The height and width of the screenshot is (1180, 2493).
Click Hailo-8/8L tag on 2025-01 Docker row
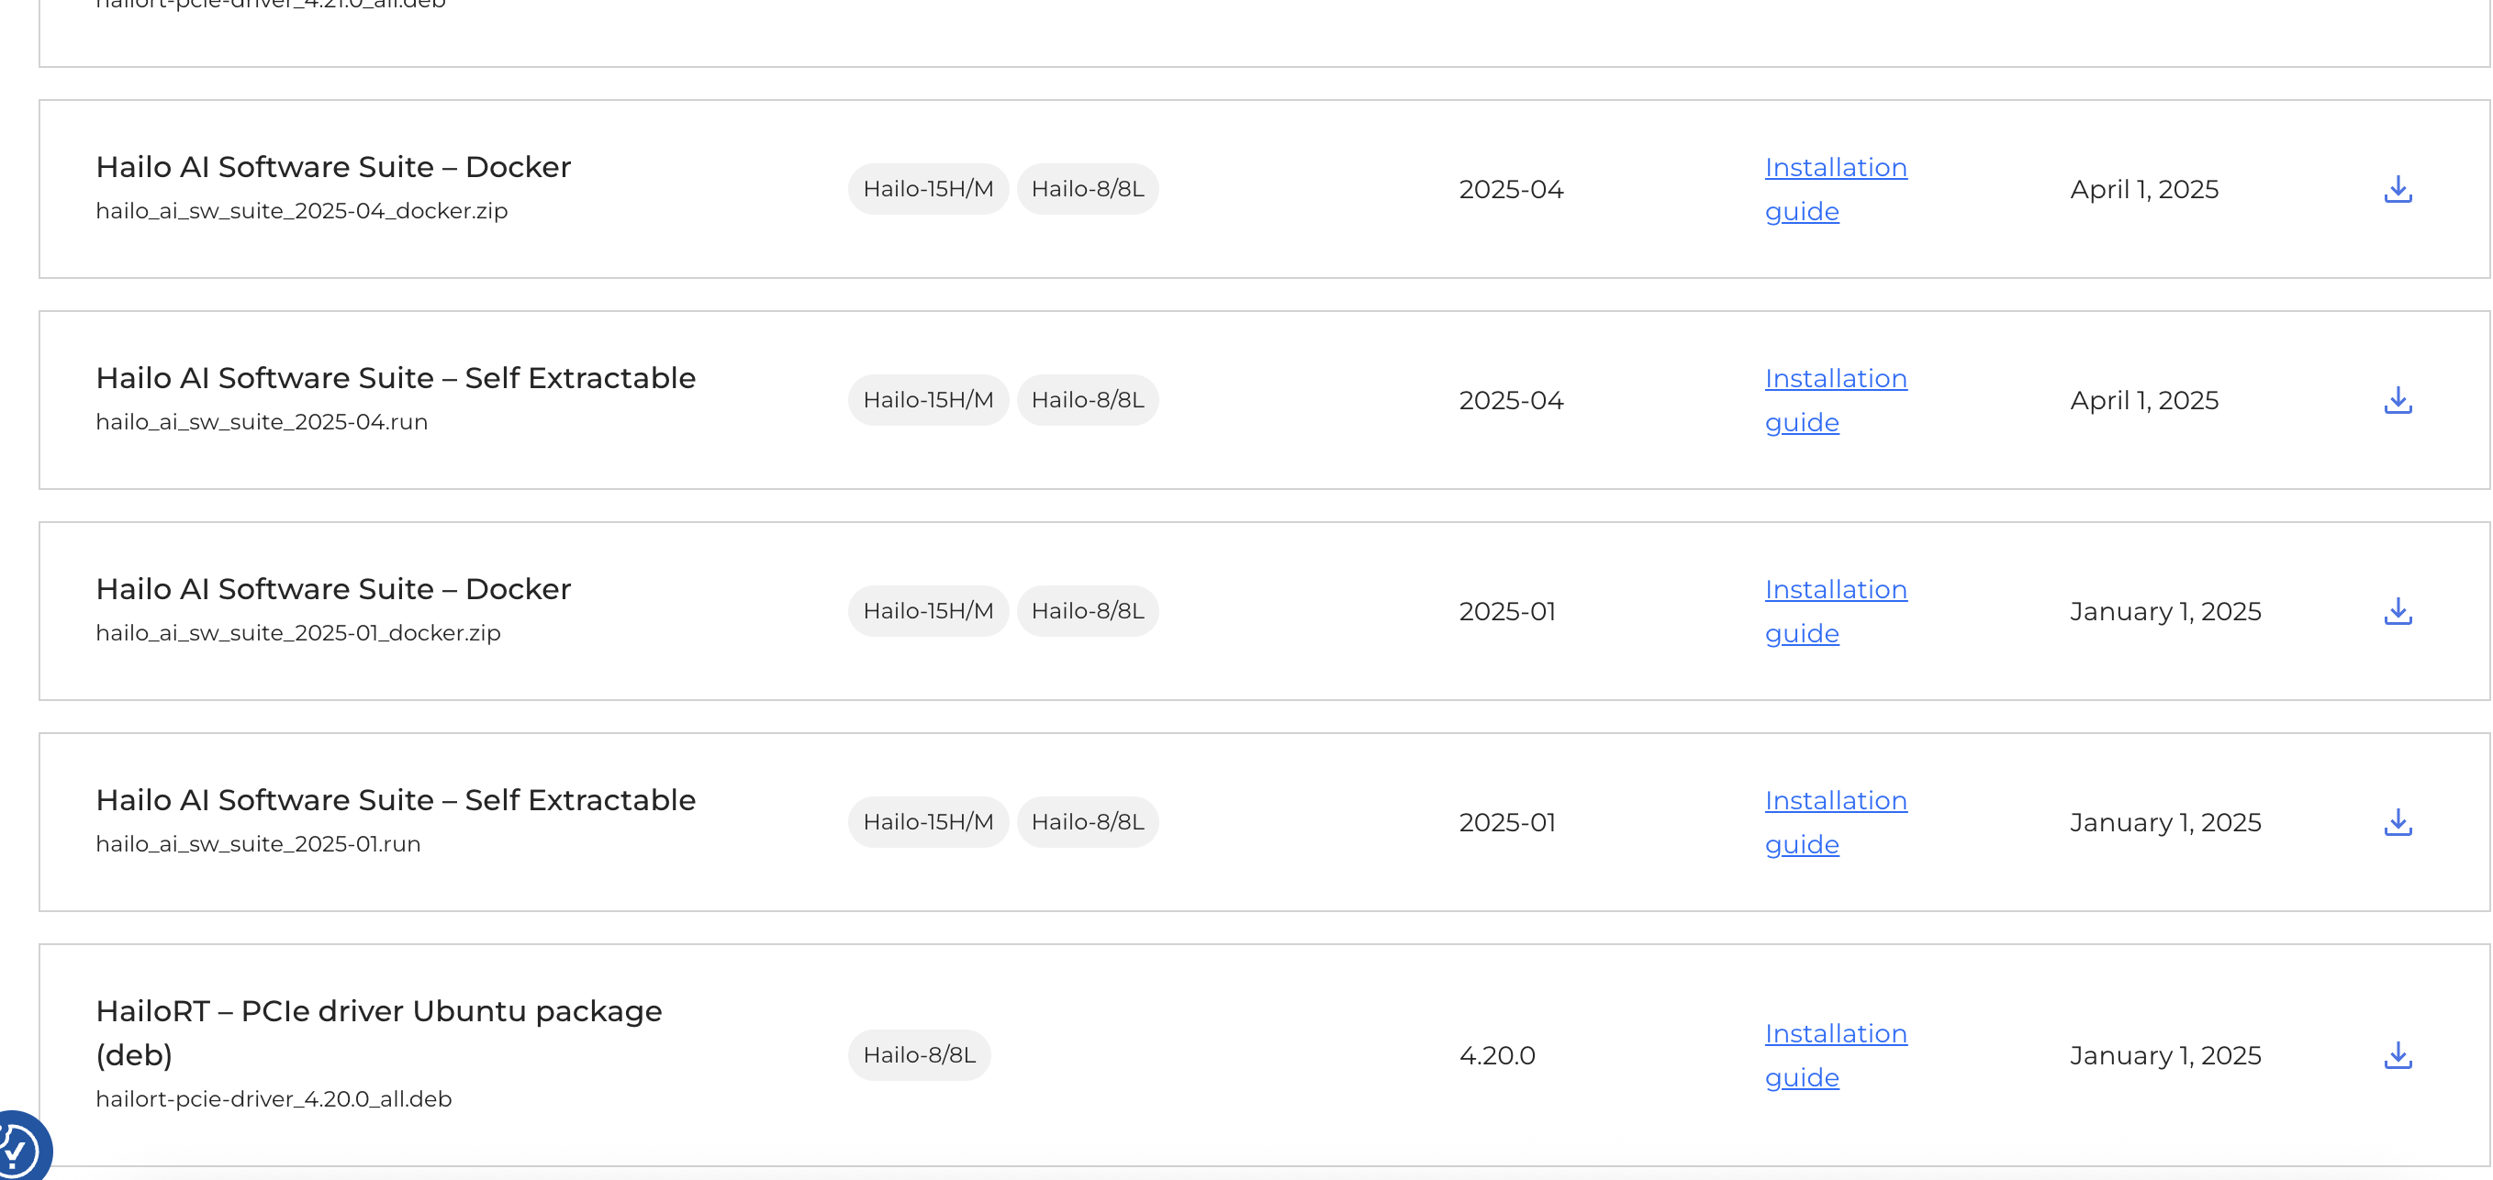(1087, 611)
